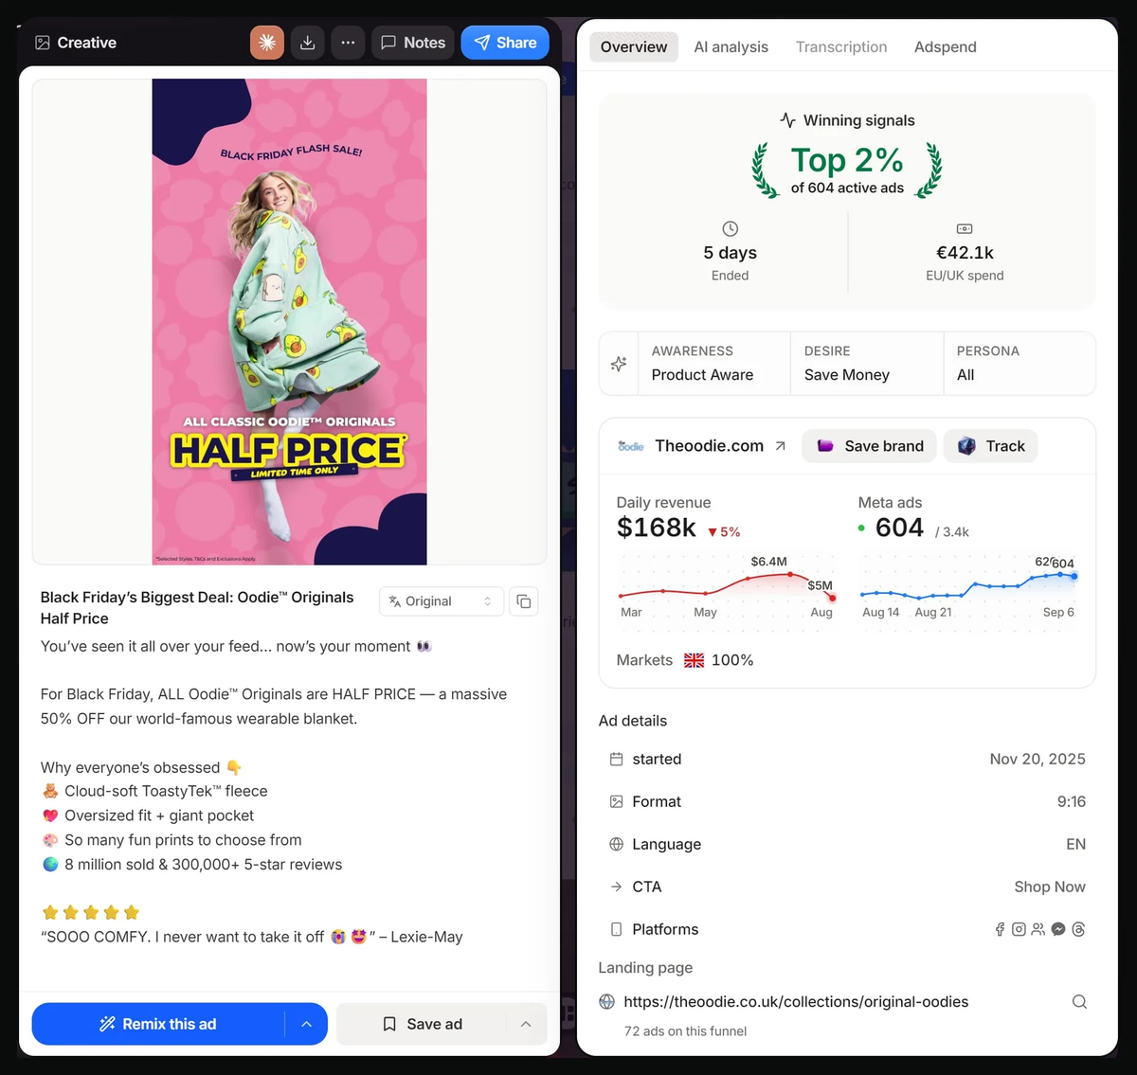Open the Theoodie.com brand link

tap(710, 446)
